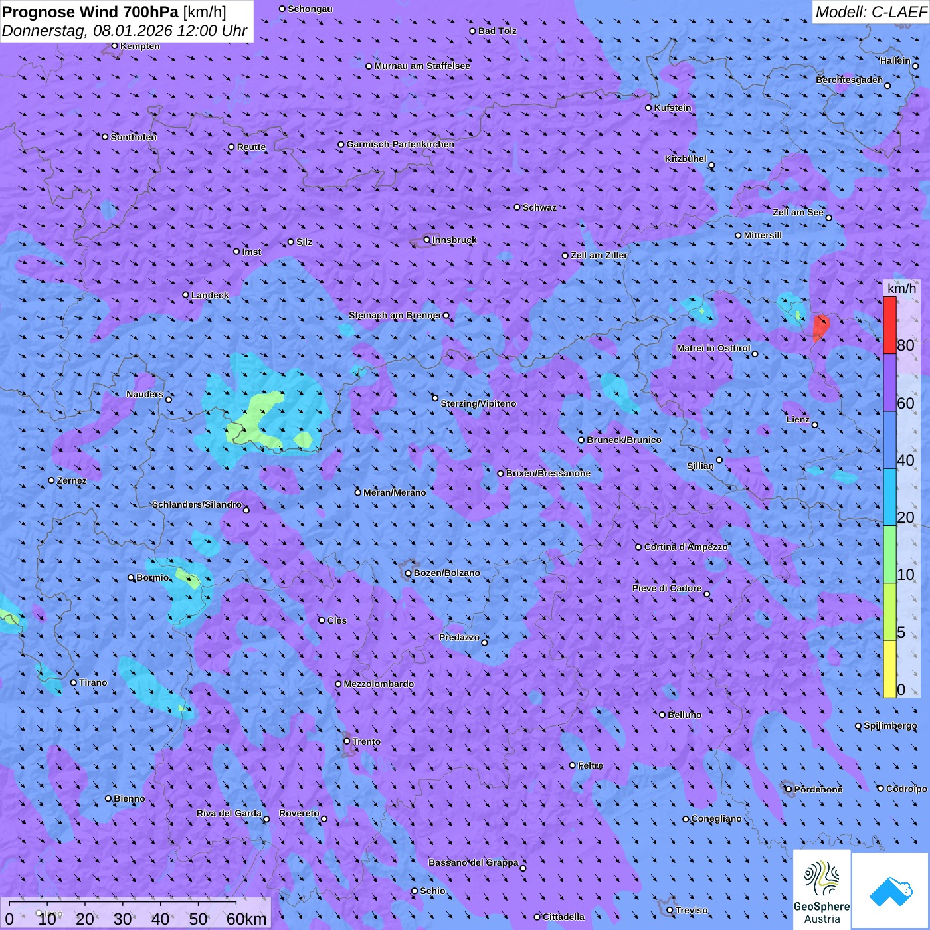Screen dimensions: 930x930
Task: Click the Kempten city label
Action: pyautogui.click(x=140, y=46)
